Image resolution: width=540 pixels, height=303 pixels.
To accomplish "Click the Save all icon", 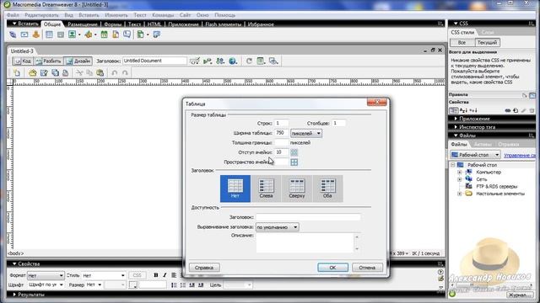I will [55, 73].
